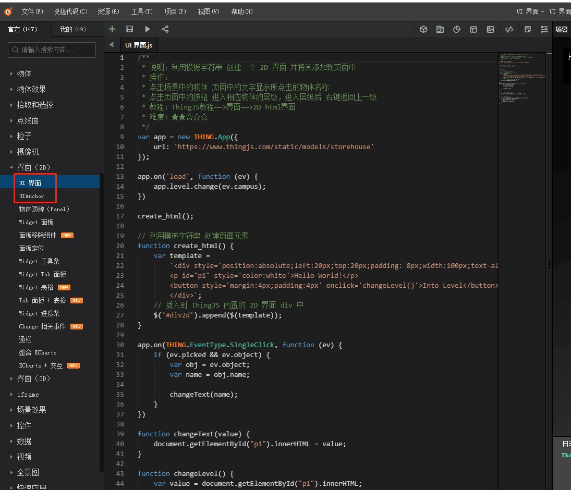This screenshot has height=490, width=571.
Task: Open the 快捷代码 menu
Action: point(70,11)
